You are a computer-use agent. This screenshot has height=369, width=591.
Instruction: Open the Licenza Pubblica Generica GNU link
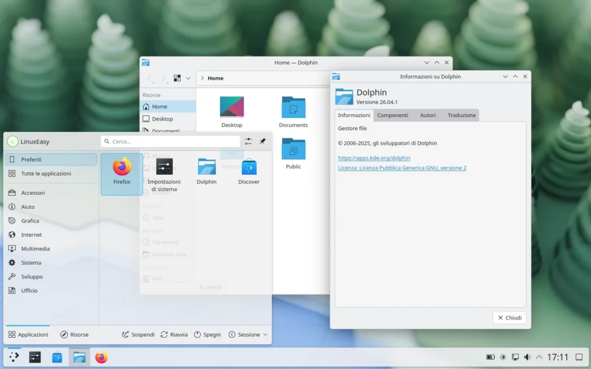tap(402, 168)
